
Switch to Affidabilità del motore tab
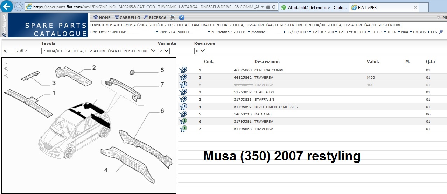click(314, 7)
